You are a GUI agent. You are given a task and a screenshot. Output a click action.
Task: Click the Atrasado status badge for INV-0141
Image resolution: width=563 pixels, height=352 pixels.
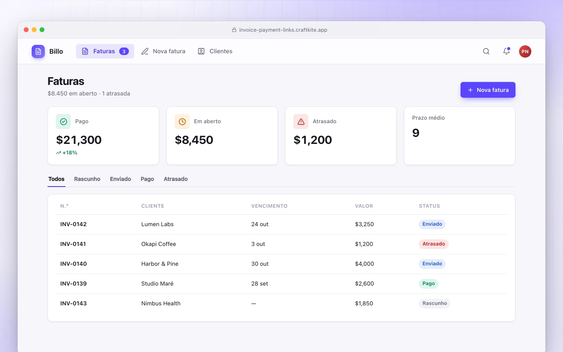(x=434, y=244)
